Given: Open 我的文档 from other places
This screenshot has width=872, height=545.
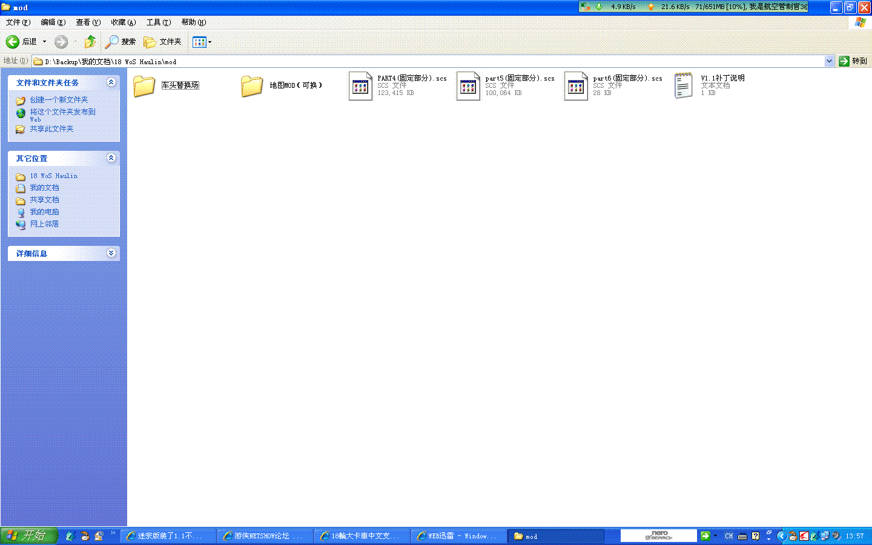Looking at the screenshot, I should (44, 188).
